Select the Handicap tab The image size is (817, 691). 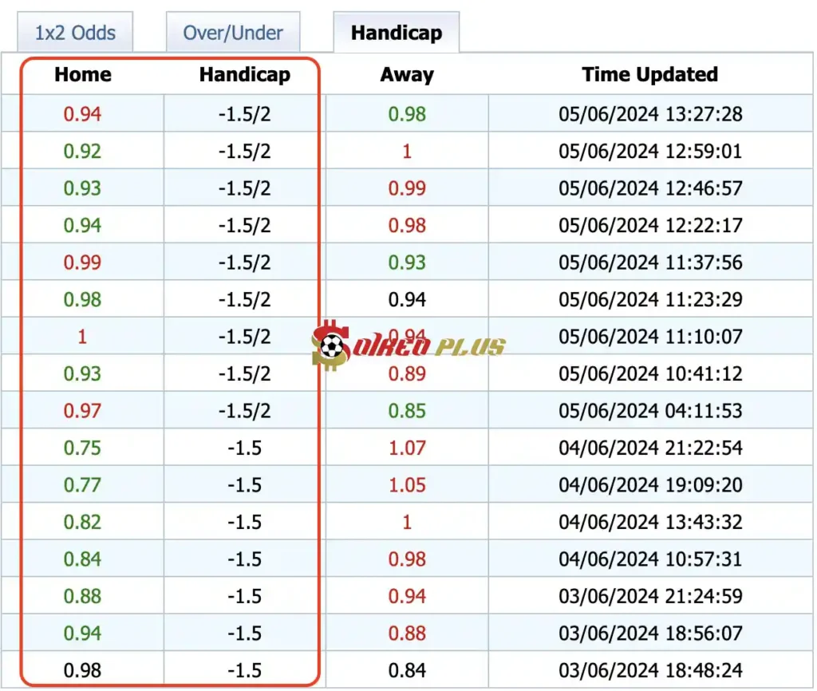(396, 34)
